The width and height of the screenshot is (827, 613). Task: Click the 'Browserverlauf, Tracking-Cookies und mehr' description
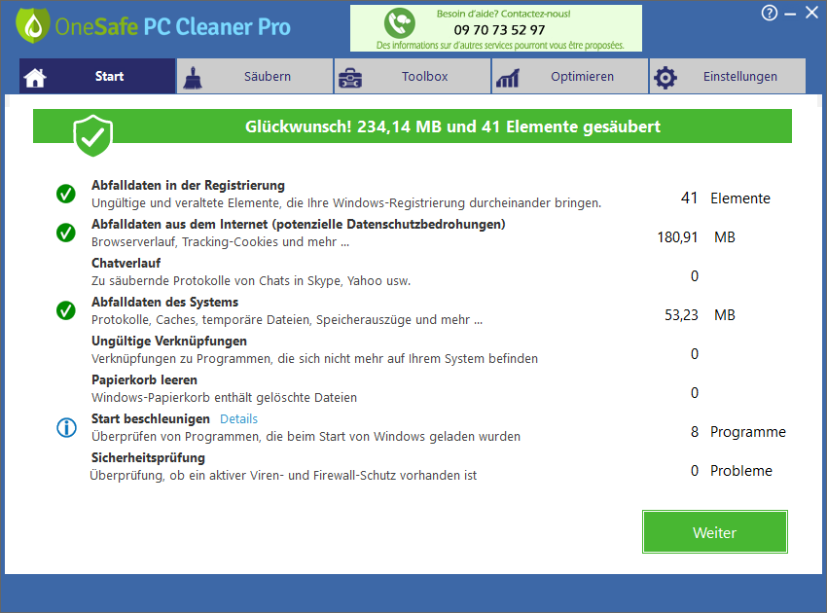click(x=220, y=242)
